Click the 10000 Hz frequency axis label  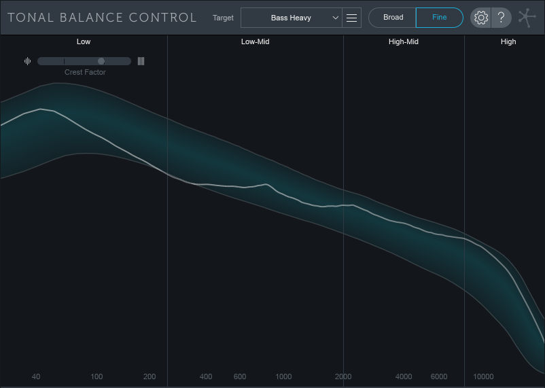point(483,376)
